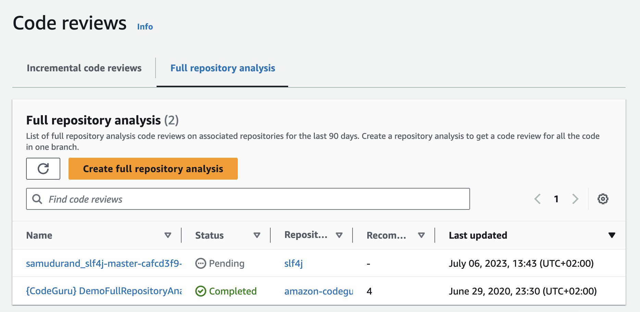Click the refresh icon button

(43, 169)
